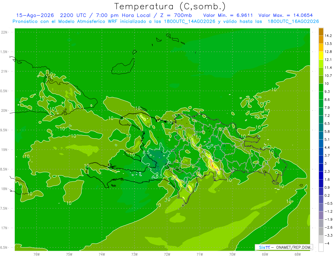Pick the purple swatch between -1.2 and -1.9

click(321, 215)
